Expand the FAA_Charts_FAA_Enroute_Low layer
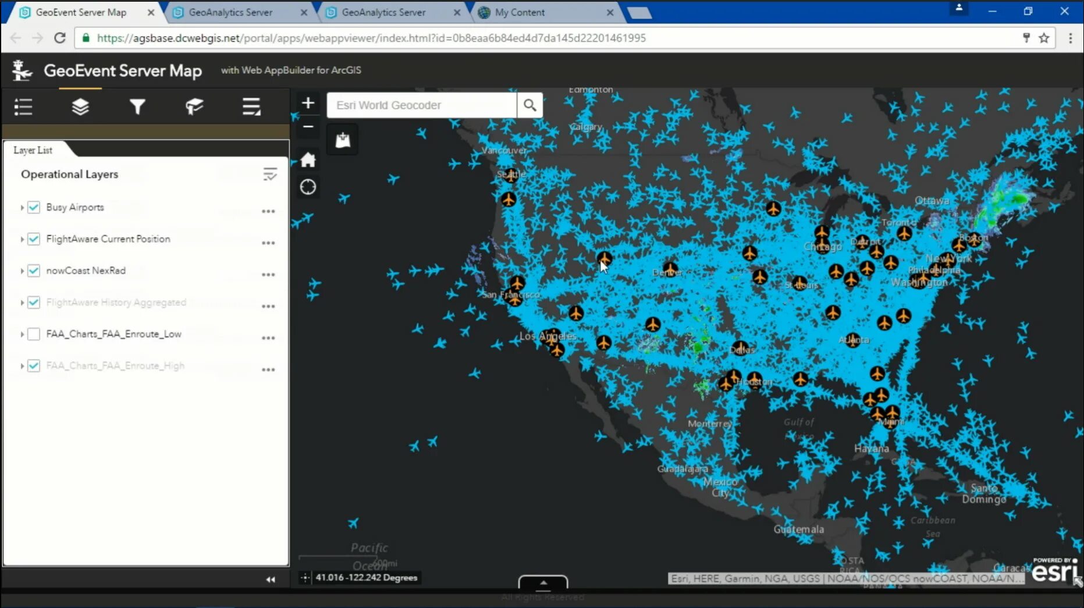This screenshot has width=1084, height=608. click(22, 334)
